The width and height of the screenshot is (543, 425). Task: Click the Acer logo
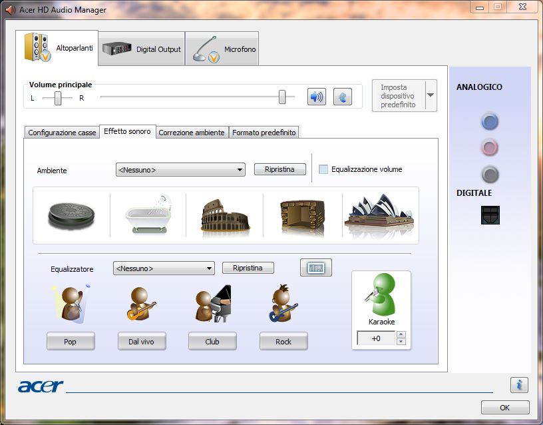point(41,386)
